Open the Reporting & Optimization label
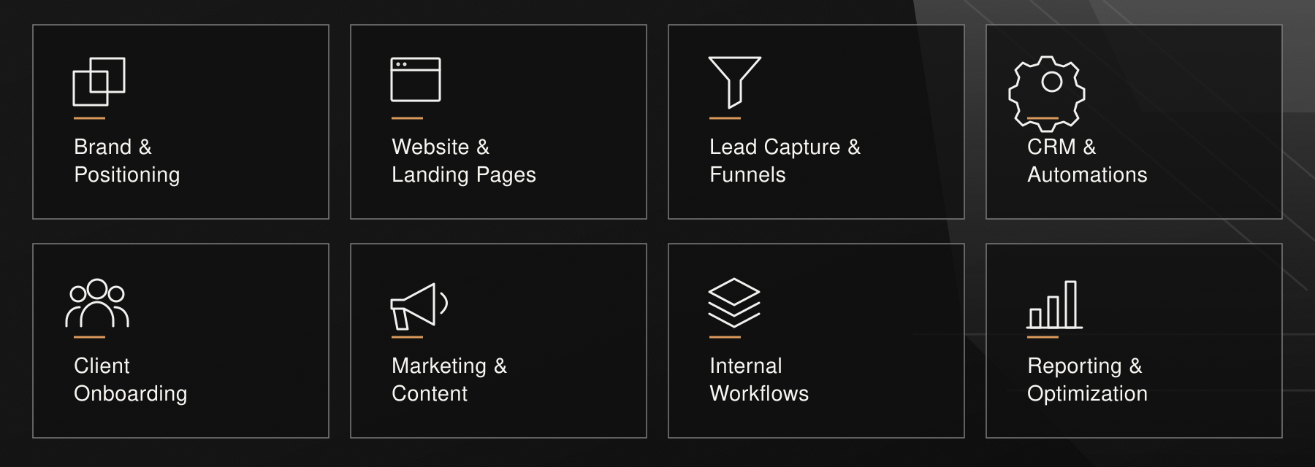 (x=1087, y=379)
